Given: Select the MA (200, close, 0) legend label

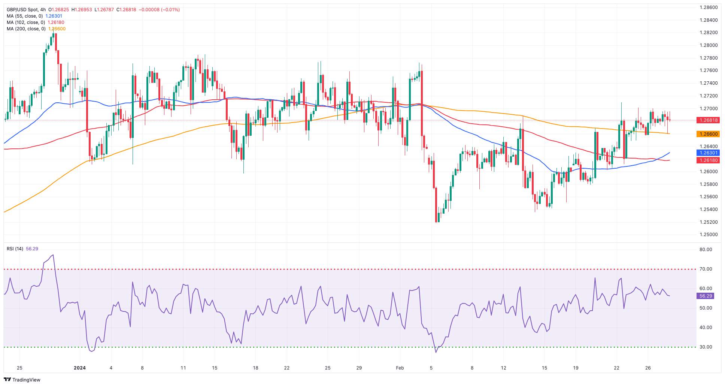Looking at the screenshot, I should click(26, 29).
